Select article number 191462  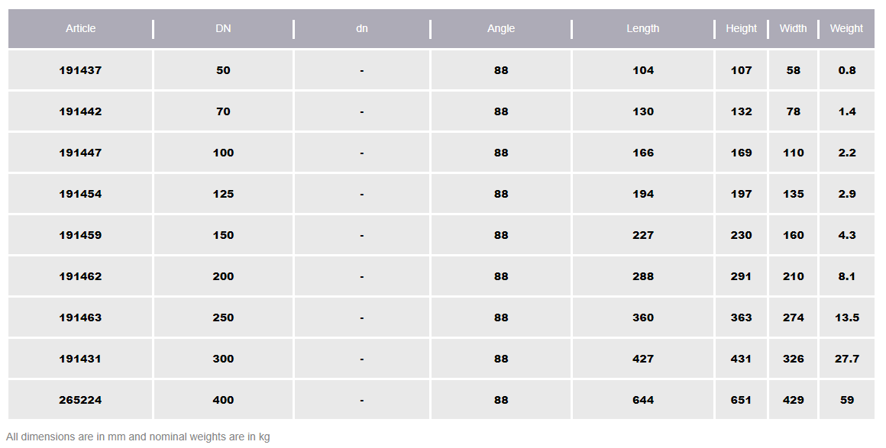pyautogui.click(x=80, y=276)
